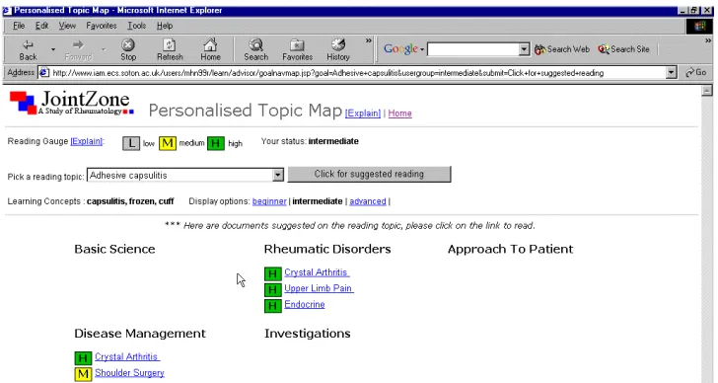Open the Upper Limb Pain link
Viewport: 718px width, 383px height.
[319, 288]
